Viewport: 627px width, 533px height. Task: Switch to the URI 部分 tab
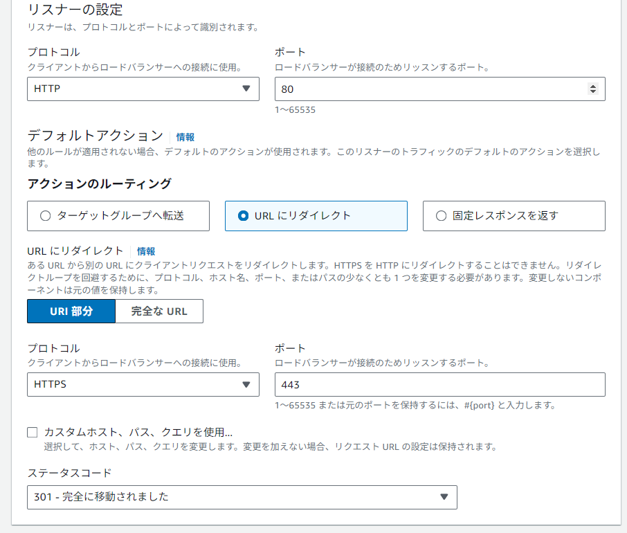[71, 311]
